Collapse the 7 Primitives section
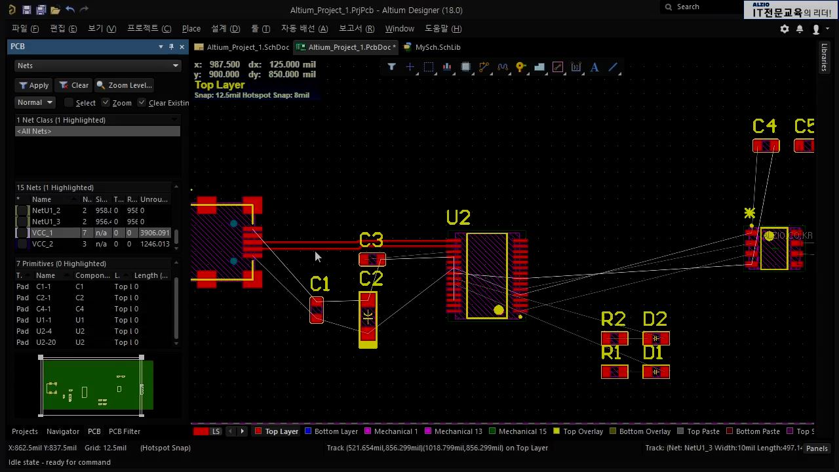 click(x=176, y=264)
